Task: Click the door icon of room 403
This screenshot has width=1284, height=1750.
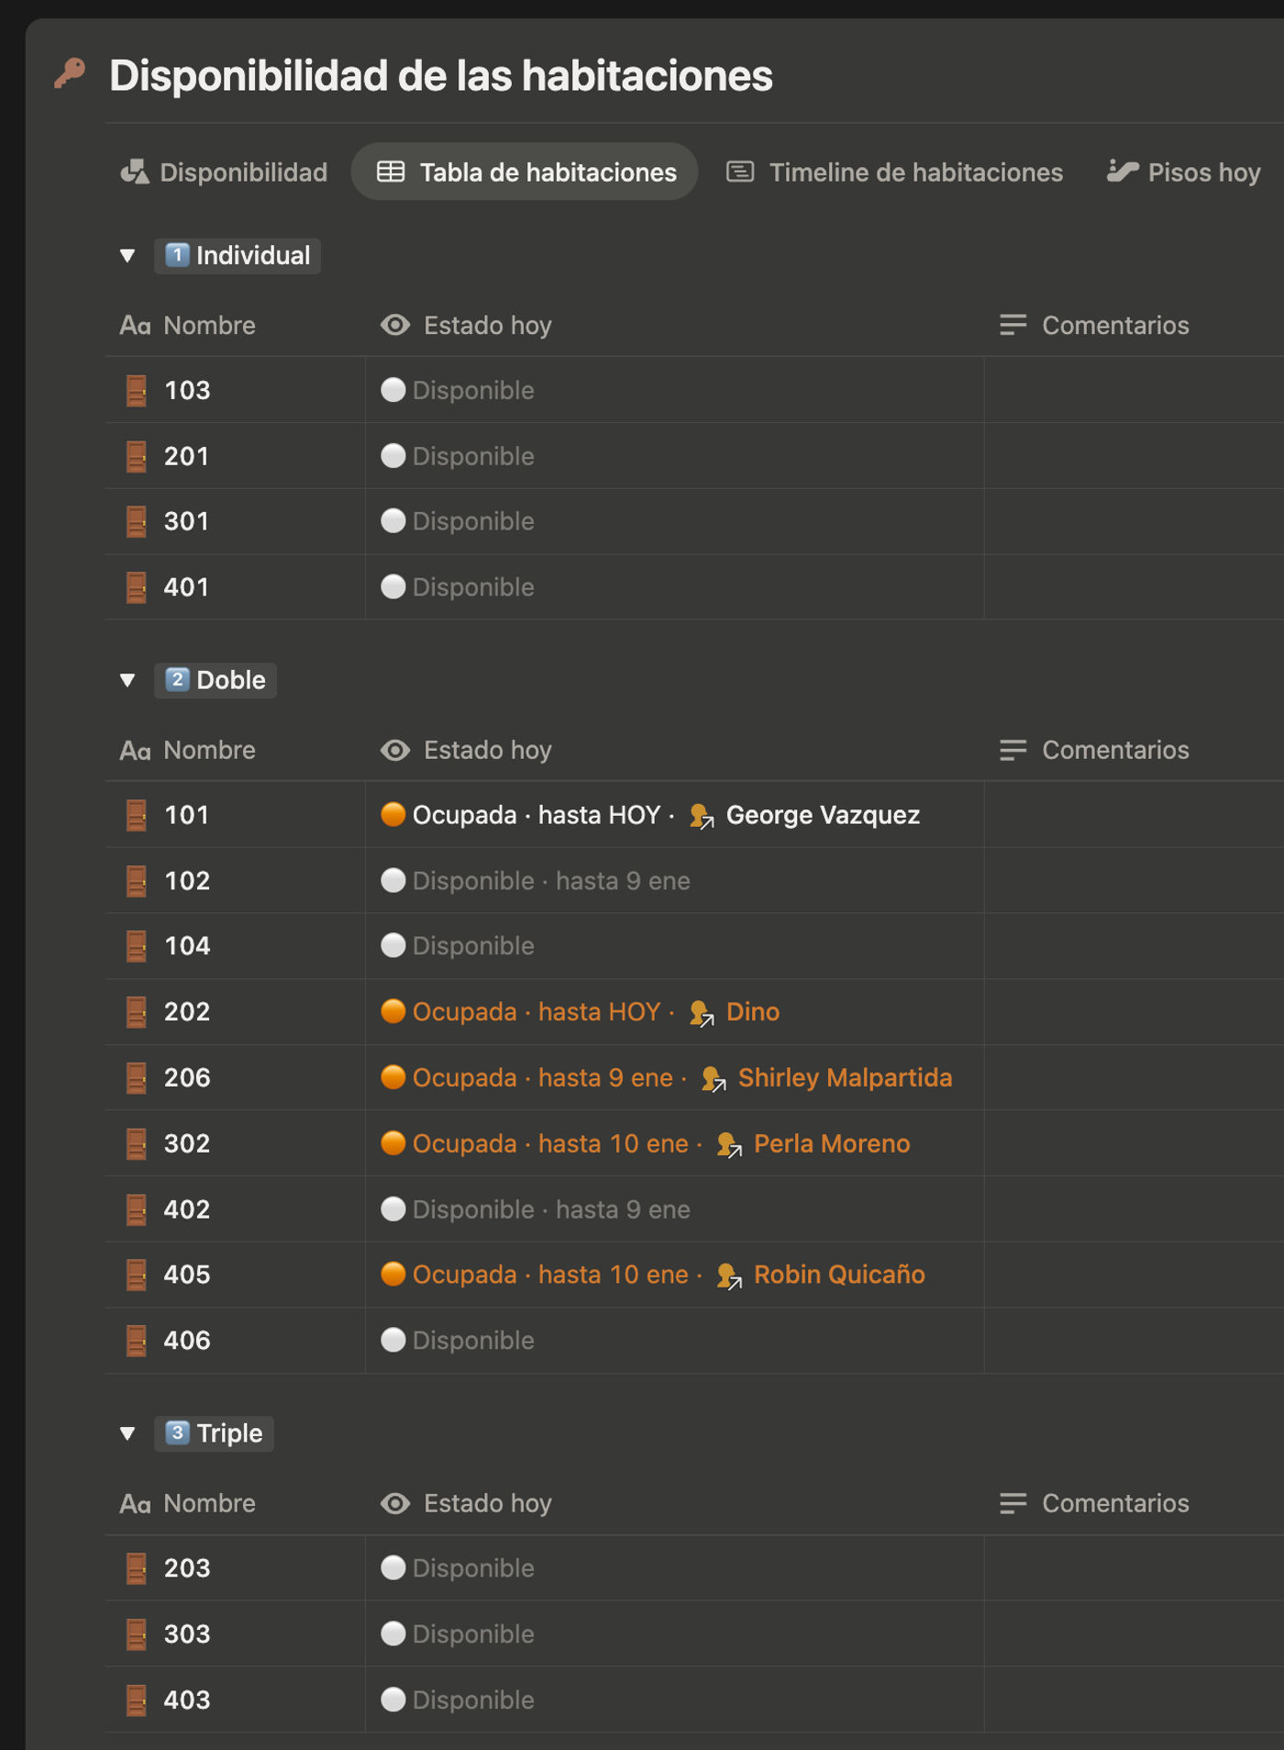Action: (x=137, y=1700)
